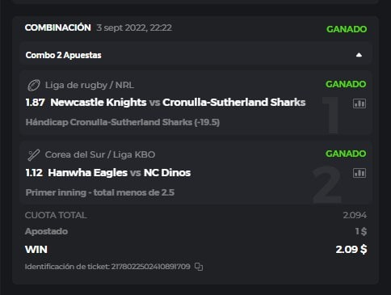Click Primer inning total menos de 2.5

click(100, 192)
